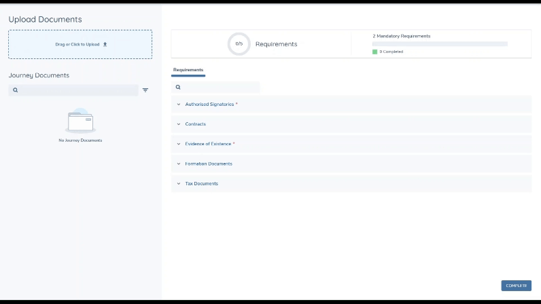
Task: Open the Tax Documents requirement row
Action: click(x=202, y=184)
